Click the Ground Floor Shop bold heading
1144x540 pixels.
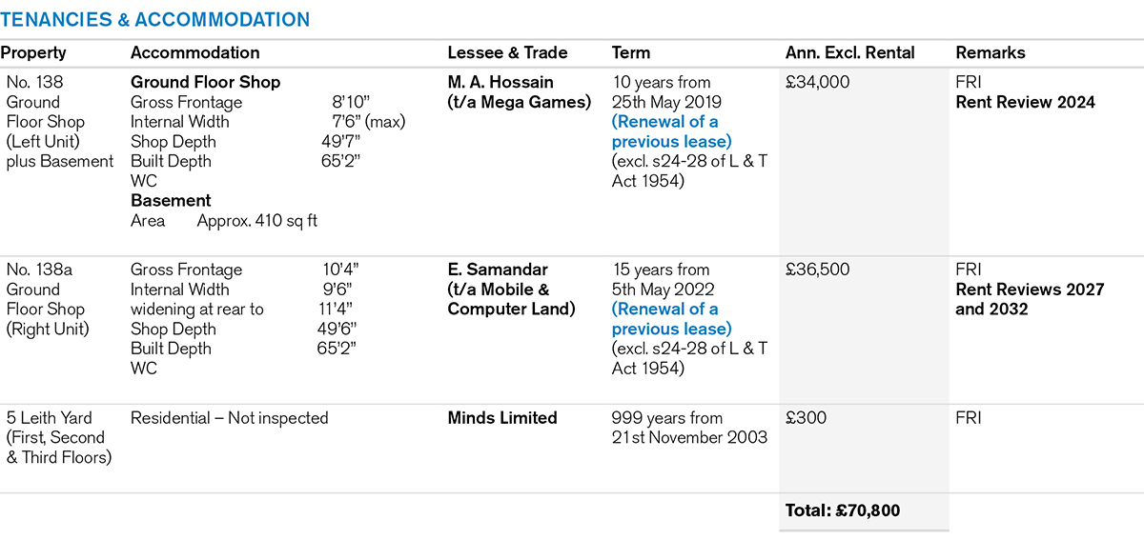[206, 82]
